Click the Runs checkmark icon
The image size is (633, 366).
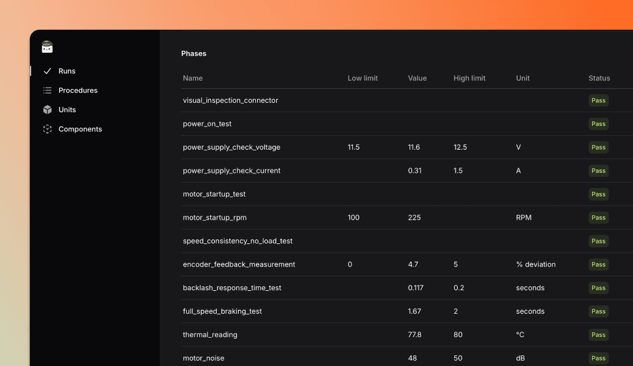point(47,71)
